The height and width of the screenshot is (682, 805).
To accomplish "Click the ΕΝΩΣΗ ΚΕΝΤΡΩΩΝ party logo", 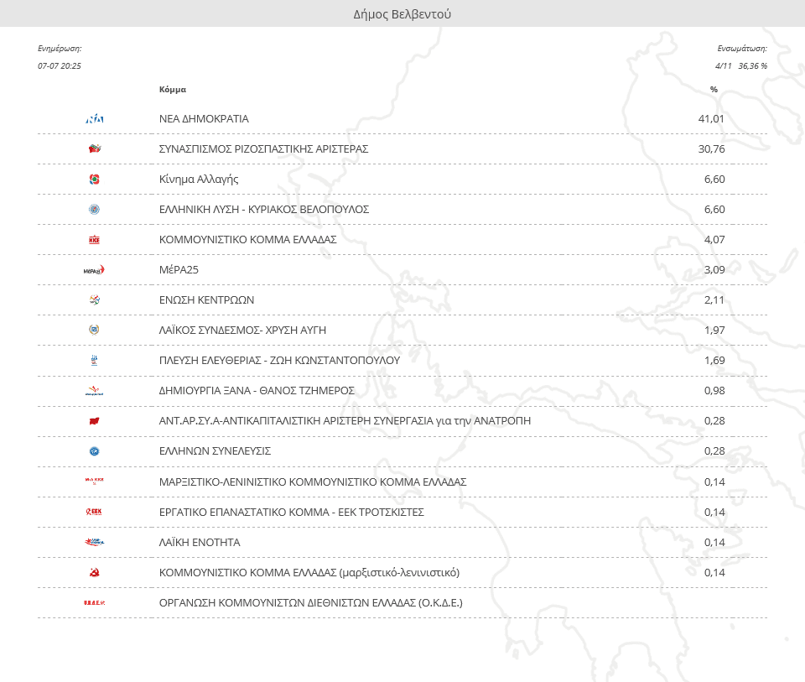I will tap(95, 300).
